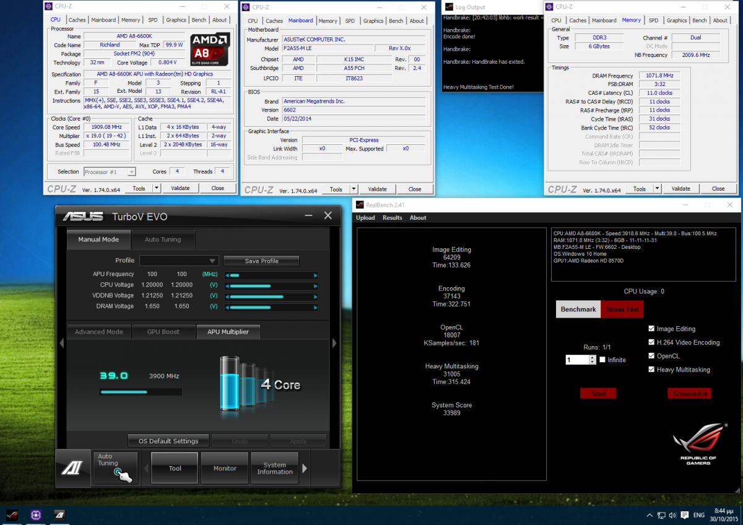Click the Runs stepper spinner arrows

tap(593, 360)
